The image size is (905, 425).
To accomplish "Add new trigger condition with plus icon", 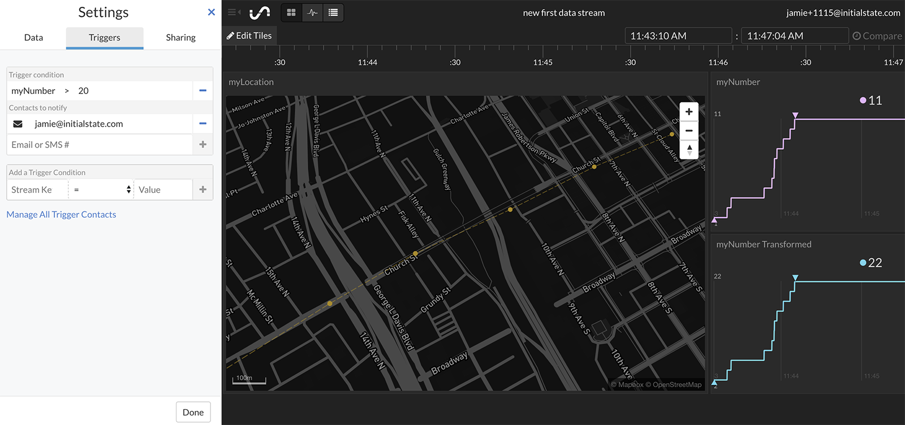I will tap(202, 190).
